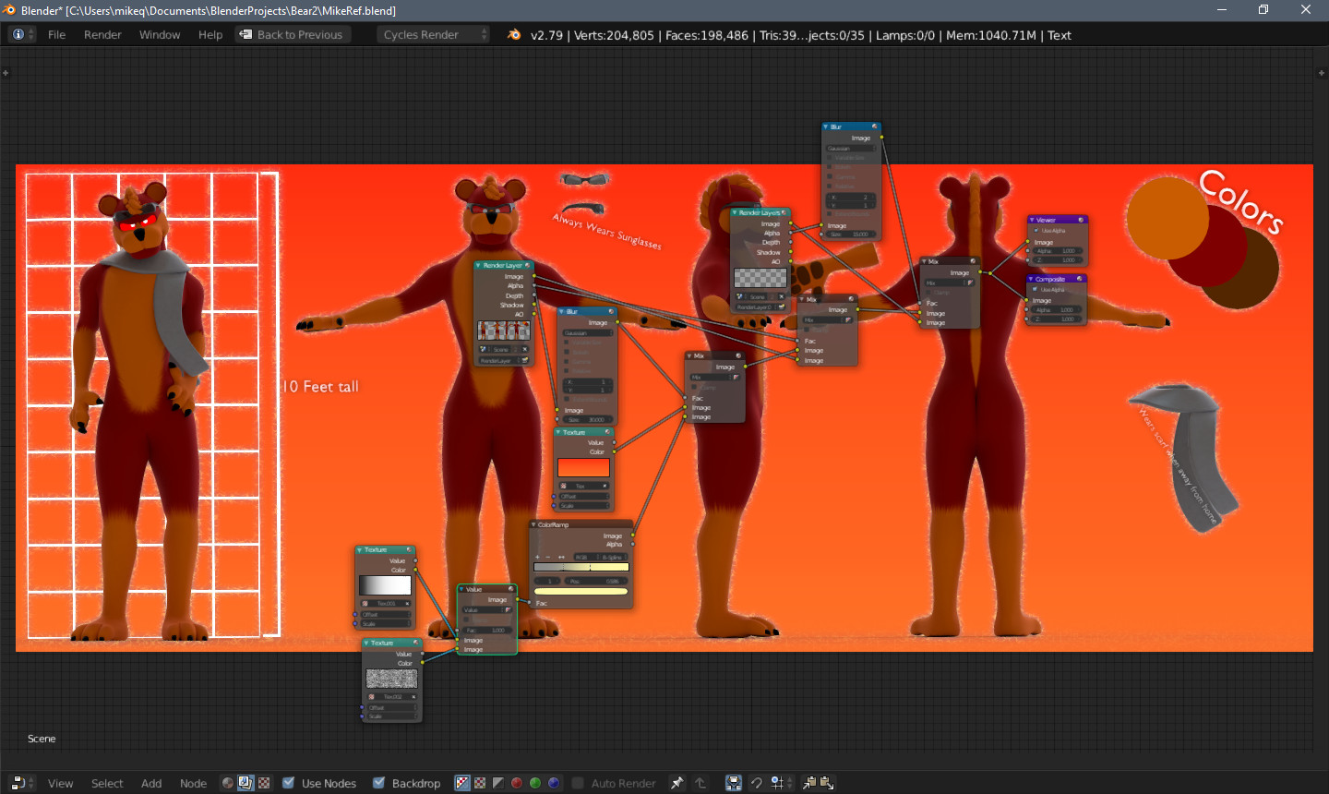Image resolution: width=1329 pixels, height=794 pixels.
Task: Collapse the Value mix node triangle
Action: point(461,589)
